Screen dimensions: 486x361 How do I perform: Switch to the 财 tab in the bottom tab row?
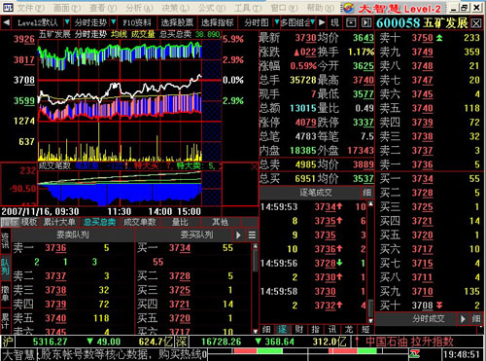[299, 330]
